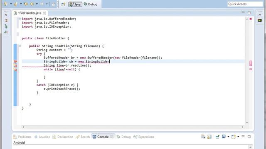This screenshot has height=149, width=266.
Task: Expand the Open Console dropdown arrow
Action: coord(238,137)
